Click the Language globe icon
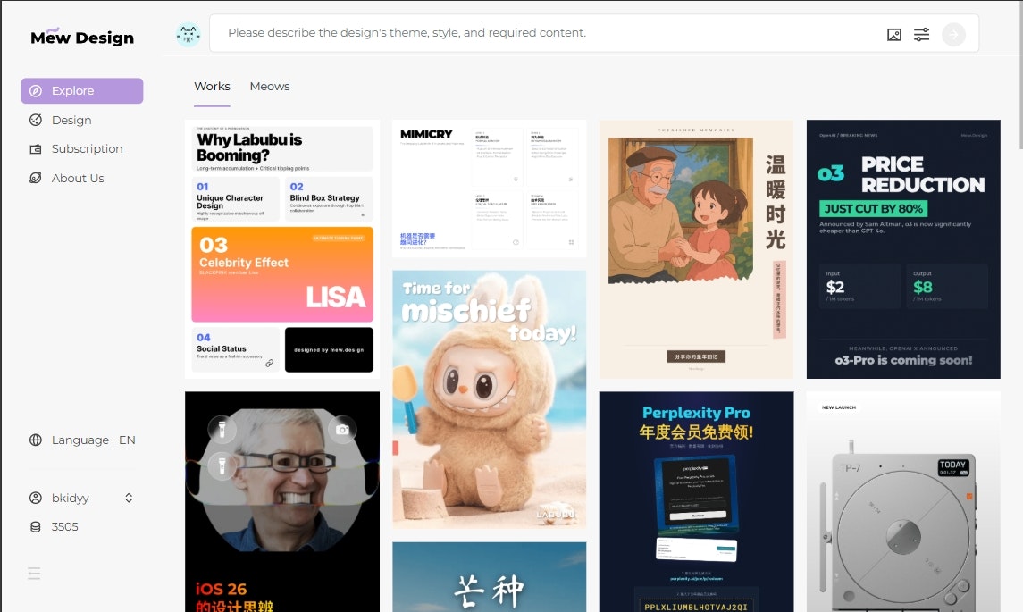1023x612 pixels. pos(36,440)
